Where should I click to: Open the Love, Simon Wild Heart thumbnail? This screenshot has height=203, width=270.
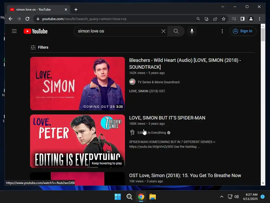tap(78, 84)
